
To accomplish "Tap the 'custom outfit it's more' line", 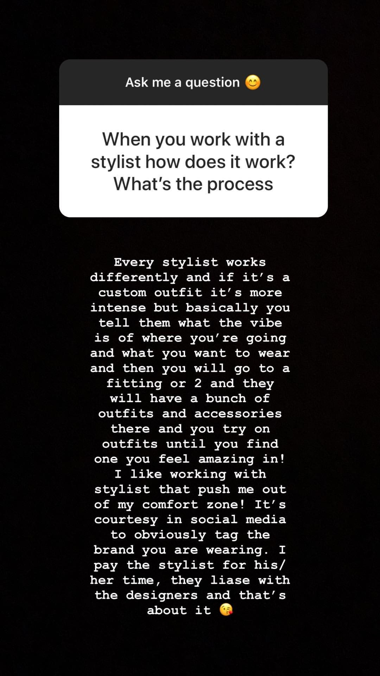I will (x=190, y=293).
